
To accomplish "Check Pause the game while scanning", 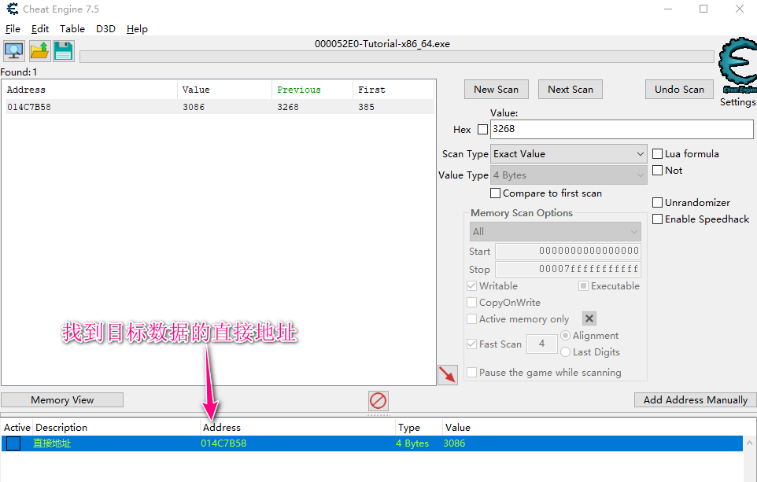I will [x=471, y=373].
